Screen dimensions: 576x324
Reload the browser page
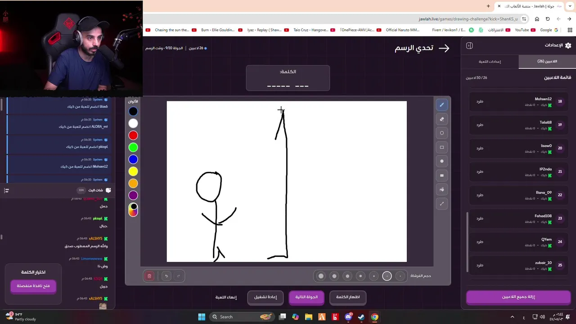click(548, 19)
